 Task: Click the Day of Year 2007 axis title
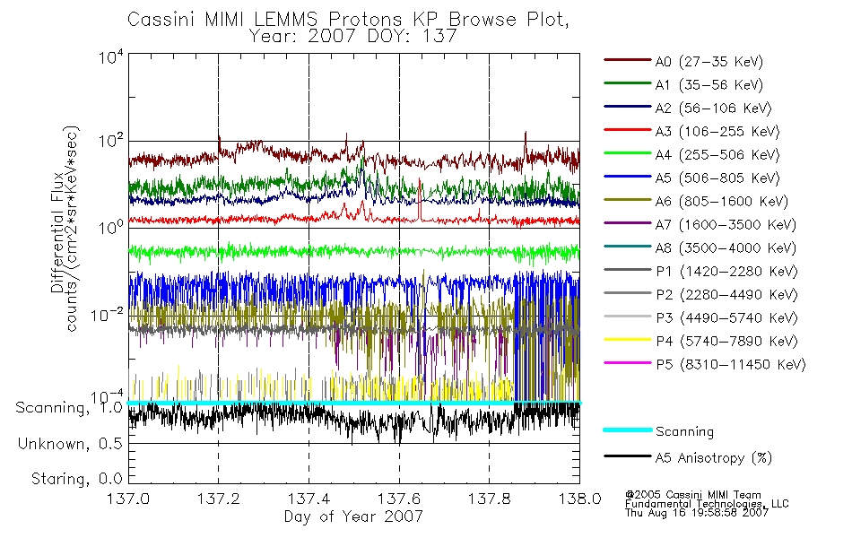[x=353, y=516]
